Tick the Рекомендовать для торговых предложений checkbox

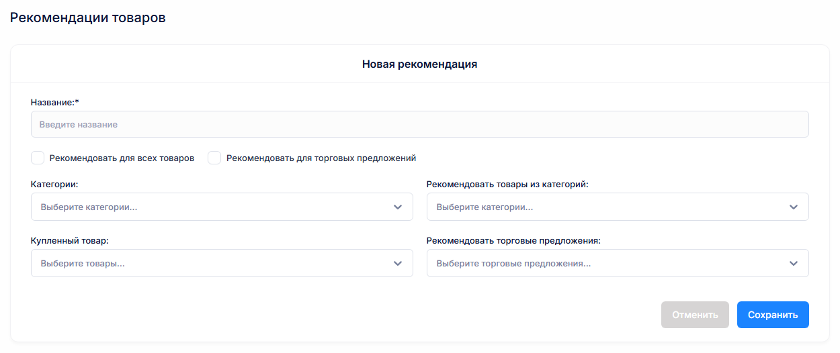[x=214, y=158]
